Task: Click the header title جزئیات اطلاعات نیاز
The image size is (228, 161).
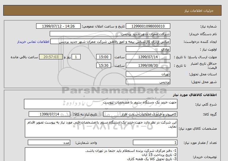Action: click(x=199, y=11)
